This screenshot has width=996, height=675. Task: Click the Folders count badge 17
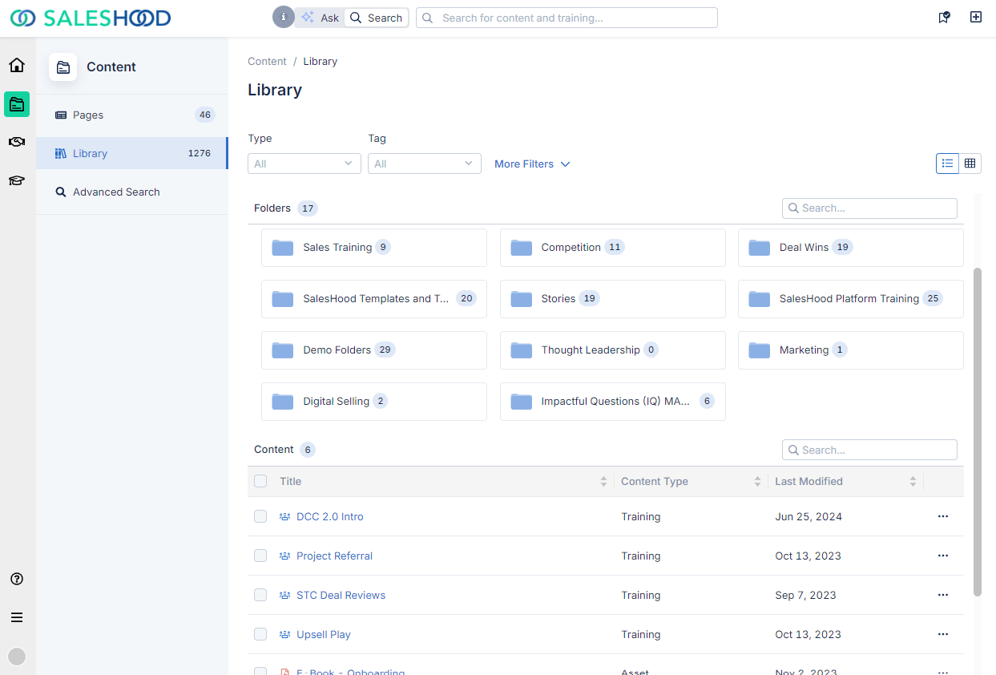[308, 208]
